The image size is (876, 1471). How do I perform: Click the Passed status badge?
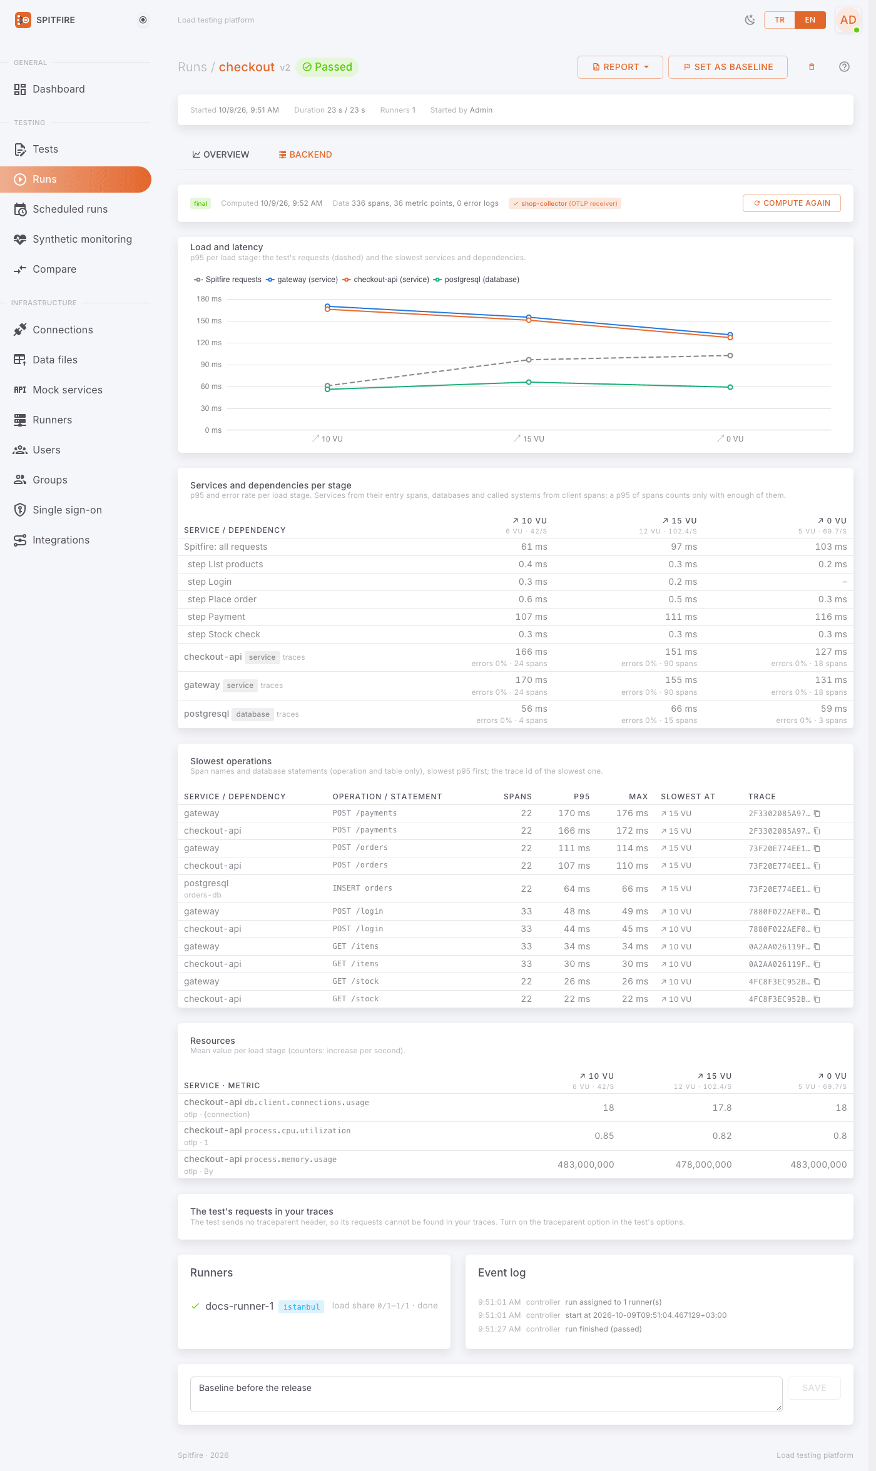click(327, 67)
